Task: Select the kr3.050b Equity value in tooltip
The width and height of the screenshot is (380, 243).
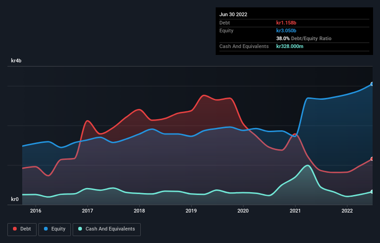Action: [287, 30]
